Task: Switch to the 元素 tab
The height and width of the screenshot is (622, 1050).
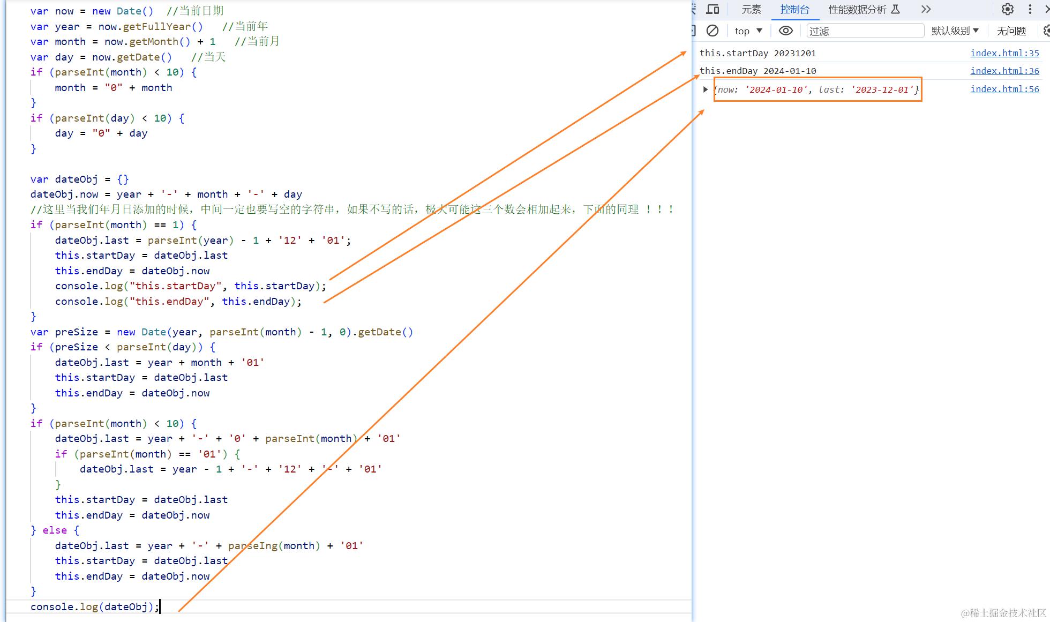Action: point(751,10)
